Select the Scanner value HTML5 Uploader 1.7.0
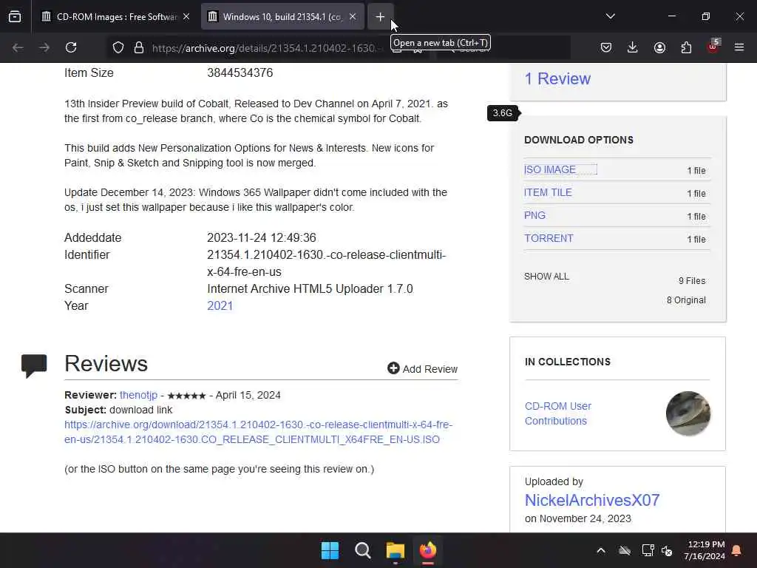 [x=310, y=289]
